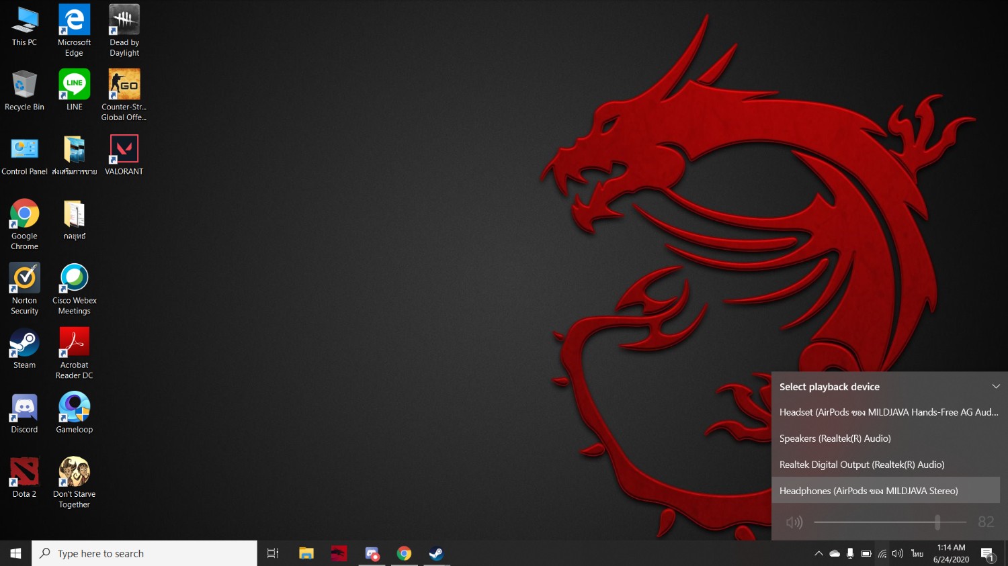The height and width of the screenshot is (566, 1008).
Task: Open the Discord desktop shortcut
Action: point(24,413)
